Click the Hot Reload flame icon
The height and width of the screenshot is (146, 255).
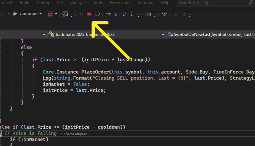click(x=50, y=14)
